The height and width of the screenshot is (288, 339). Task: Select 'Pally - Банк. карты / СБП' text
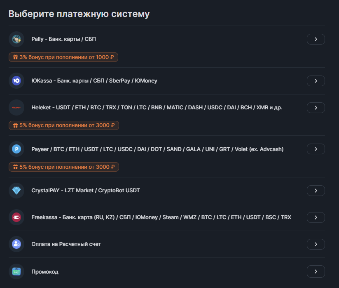(x=64, y=39)
